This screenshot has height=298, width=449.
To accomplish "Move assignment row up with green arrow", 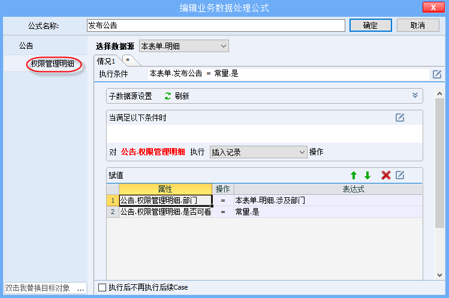I will (x=354, y=175).
